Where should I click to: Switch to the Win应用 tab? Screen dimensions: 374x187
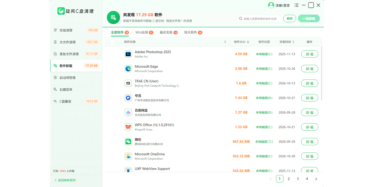[x=144, y=32]
